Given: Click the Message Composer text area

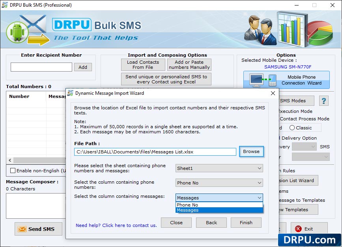Looking at the screenshot, I should (x=36, y=206).
